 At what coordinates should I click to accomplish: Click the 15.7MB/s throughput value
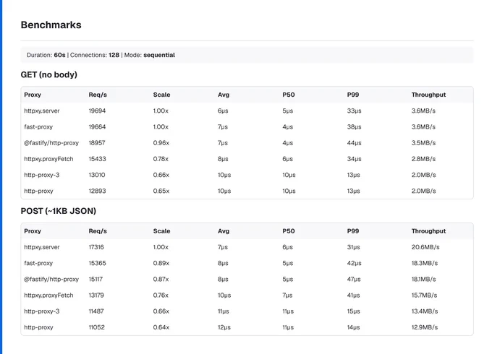click(x=424, y=295)
